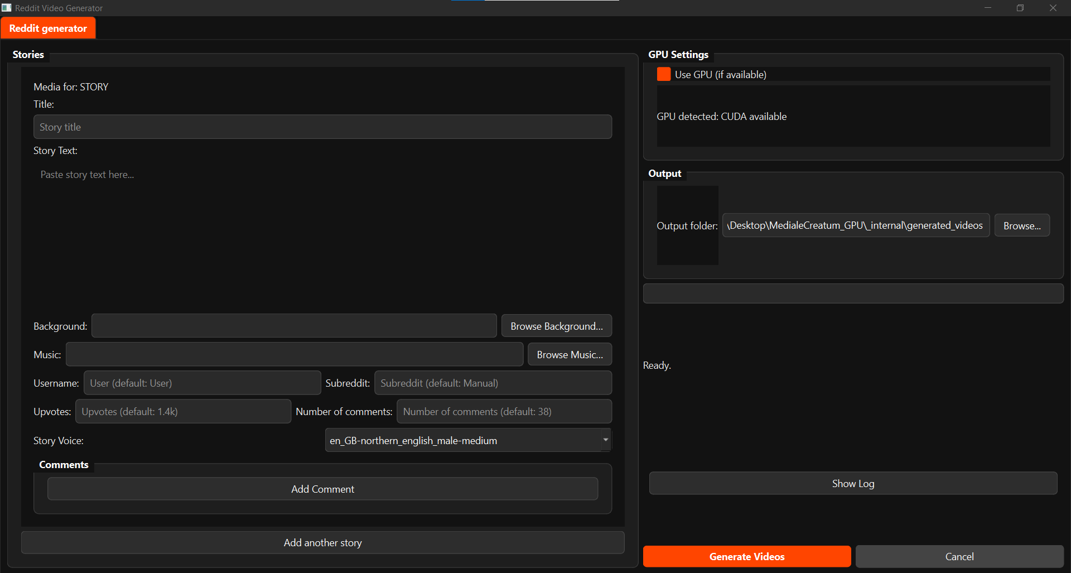Click the empty progress bar
Image resolution: width=1071 pixels, height=573 pixels.
[853, 293]
